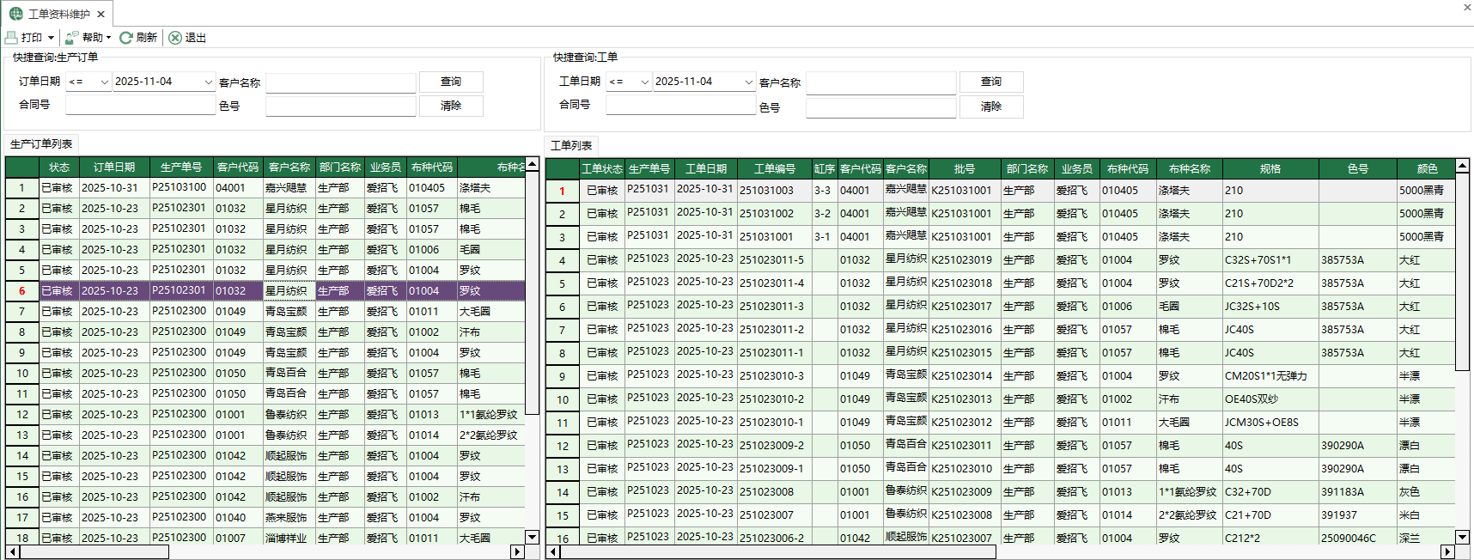Click customer name field in production order query
Viewport: 1474px width, 560px height.
[341, 82]
